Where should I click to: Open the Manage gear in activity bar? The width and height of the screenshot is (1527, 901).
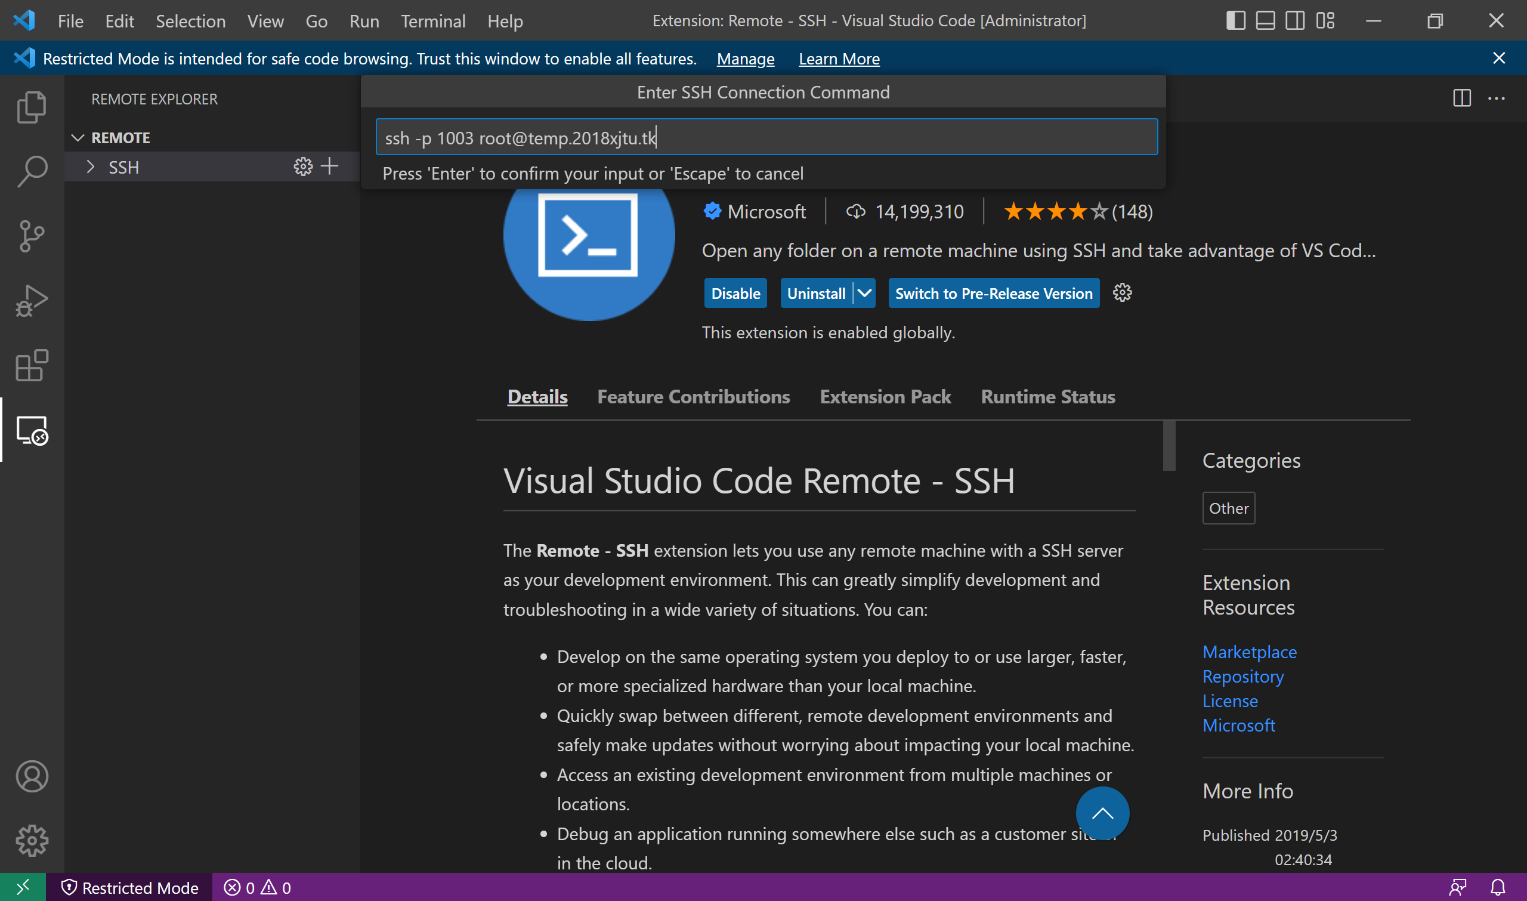tap(32, 841)
